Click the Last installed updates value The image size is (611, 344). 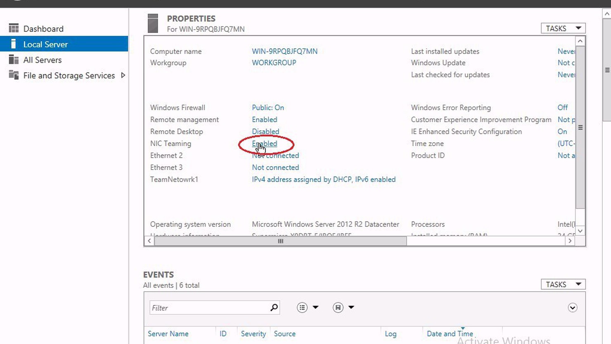click(x=566, y=51)
